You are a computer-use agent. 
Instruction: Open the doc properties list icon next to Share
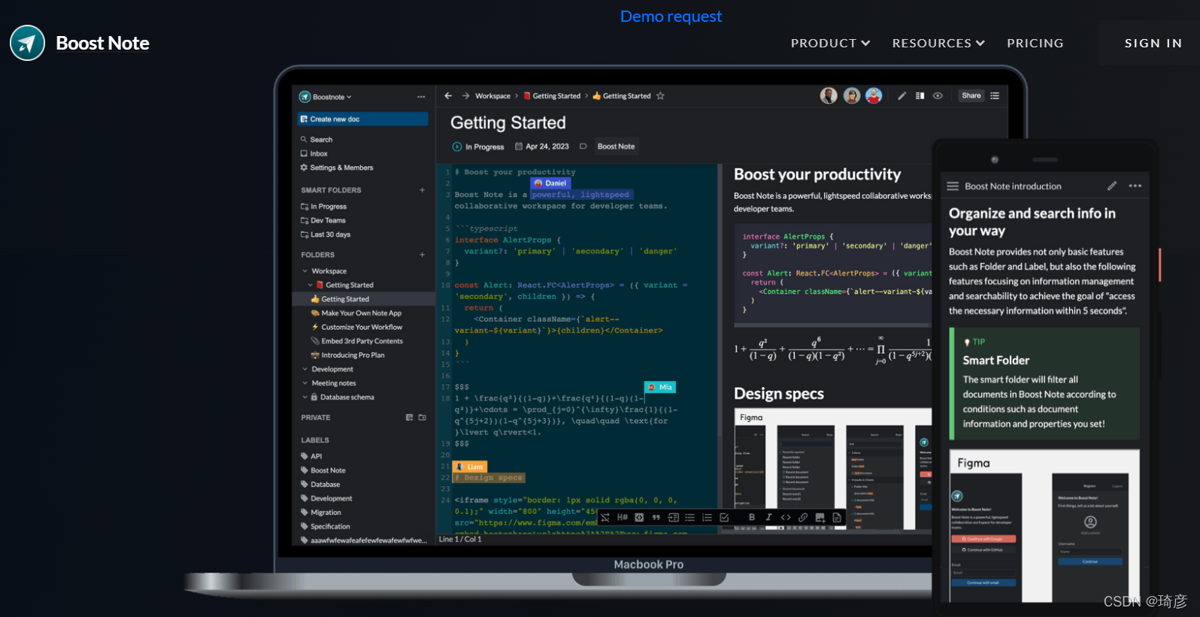coord(995,96)
